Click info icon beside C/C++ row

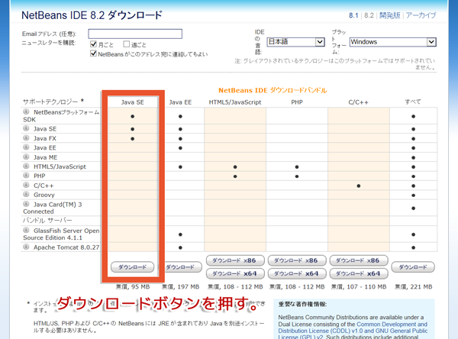pyautogui.click(x=26, y=185)
